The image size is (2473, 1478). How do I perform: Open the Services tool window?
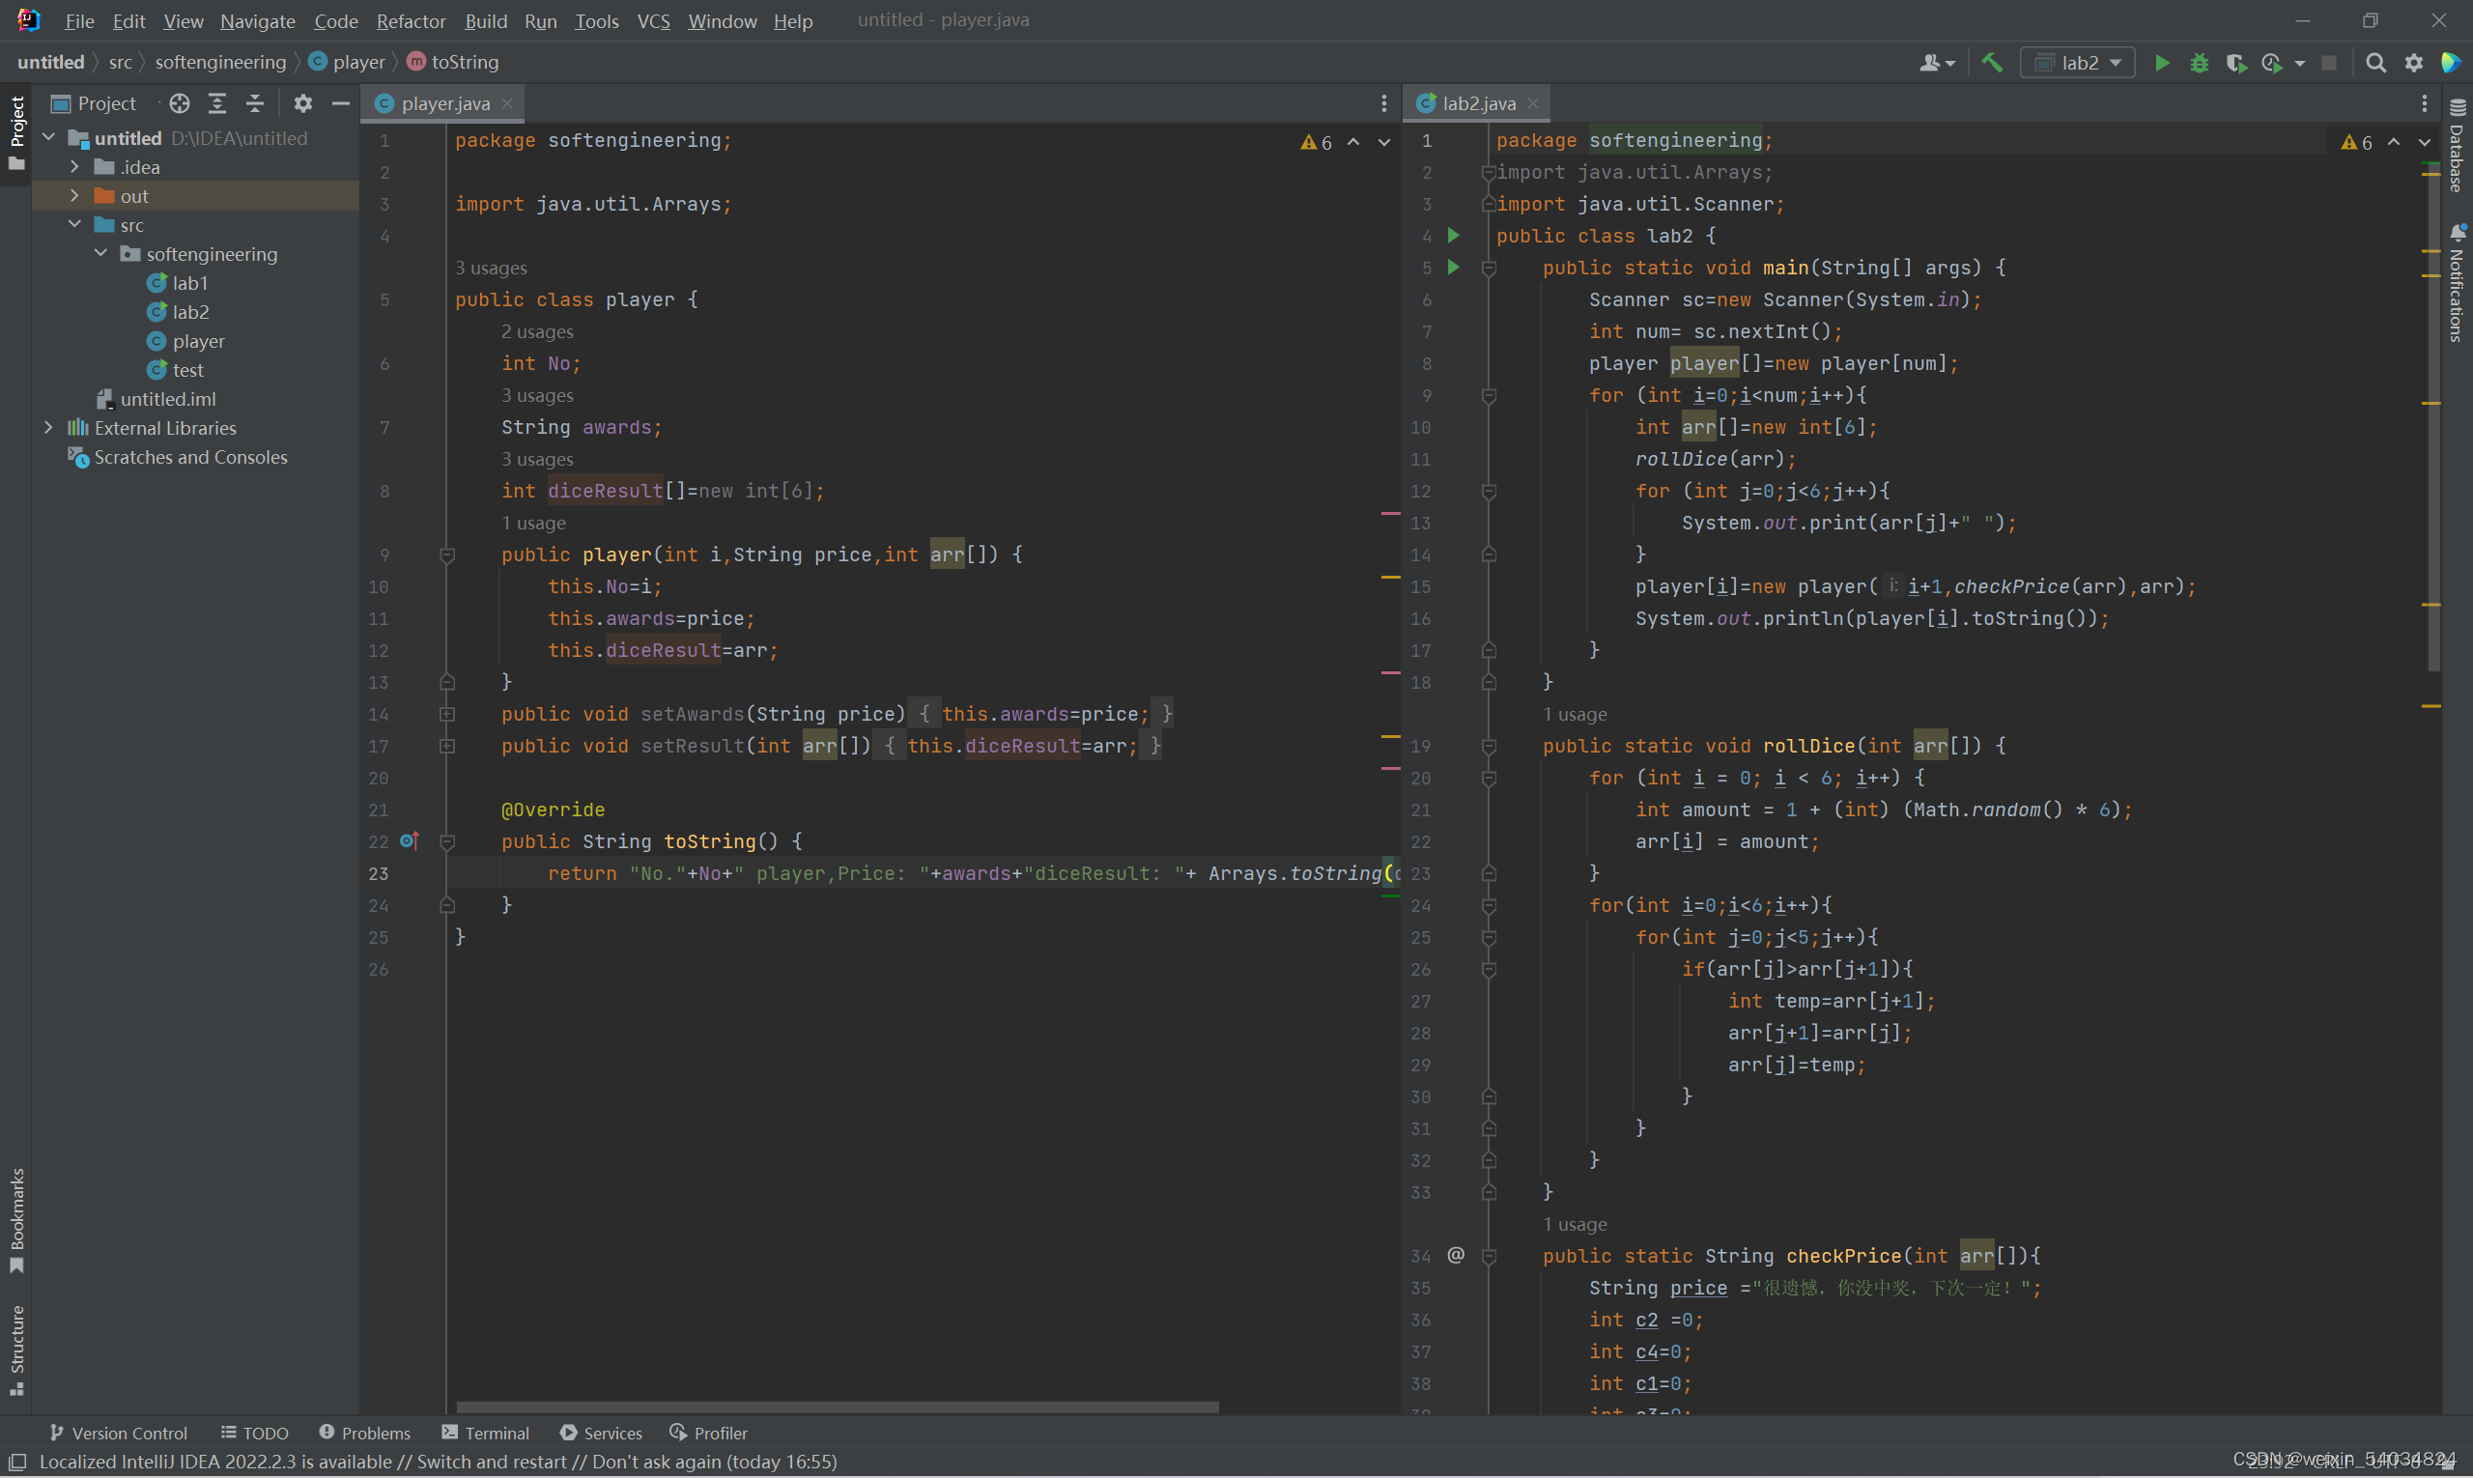click(x=601, y=1433)
